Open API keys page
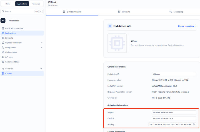 pyautogui.click(x=9, y=57)
